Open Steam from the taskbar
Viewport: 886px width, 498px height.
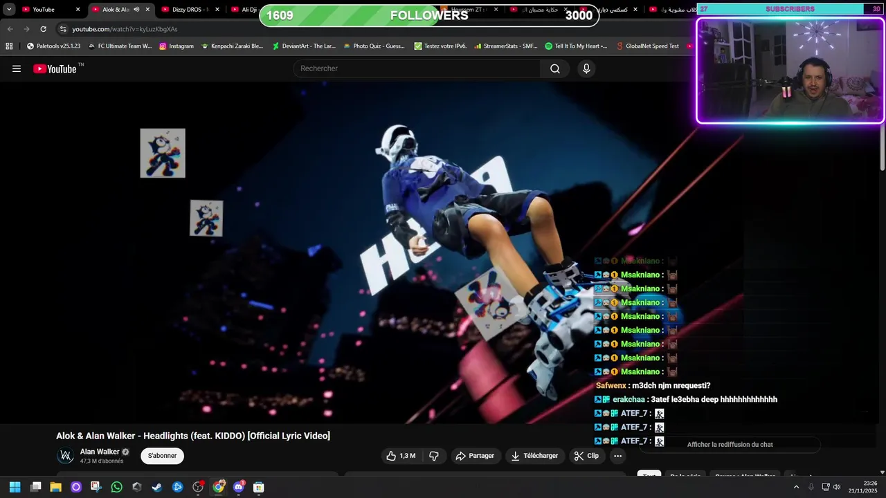pos(157,487)
